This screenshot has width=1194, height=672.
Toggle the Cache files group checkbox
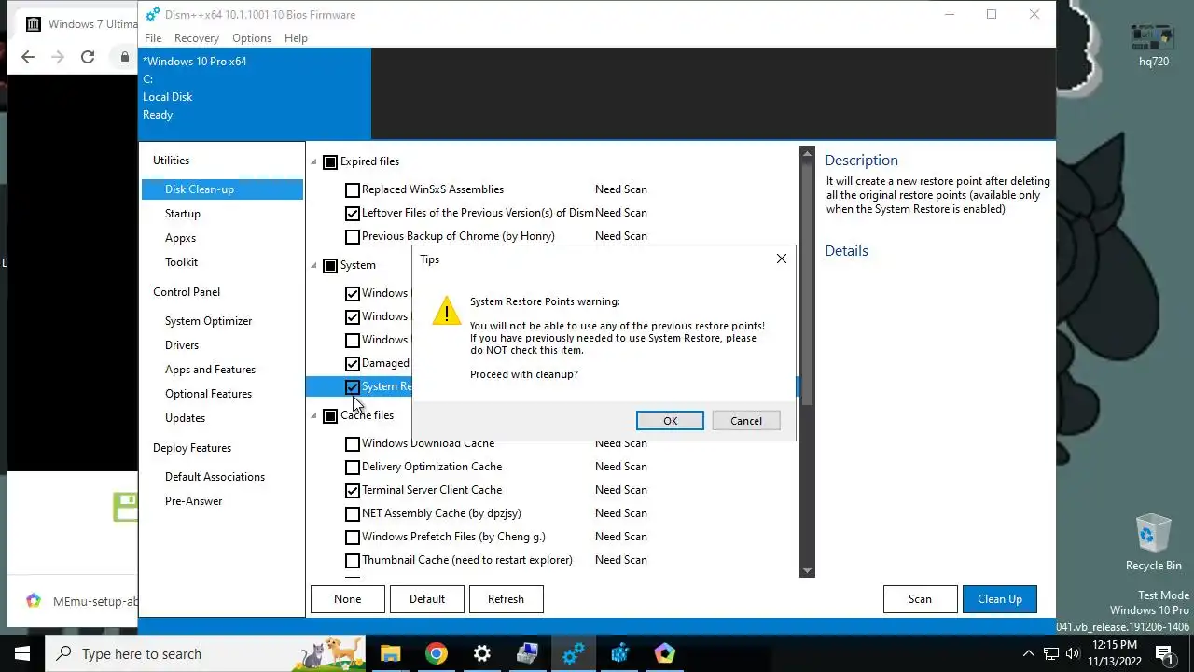[330, 415]
